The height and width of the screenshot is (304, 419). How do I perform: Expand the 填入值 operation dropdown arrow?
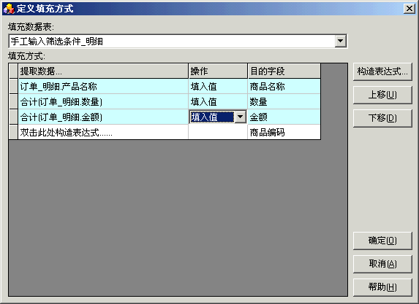tap(241, 117)
